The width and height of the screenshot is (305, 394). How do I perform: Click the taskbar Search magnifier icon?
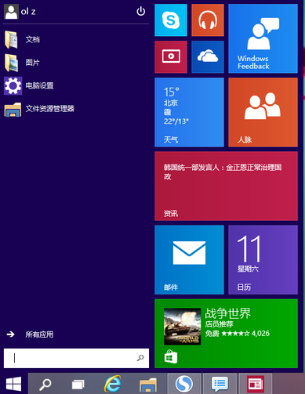(x=45, y=384)
